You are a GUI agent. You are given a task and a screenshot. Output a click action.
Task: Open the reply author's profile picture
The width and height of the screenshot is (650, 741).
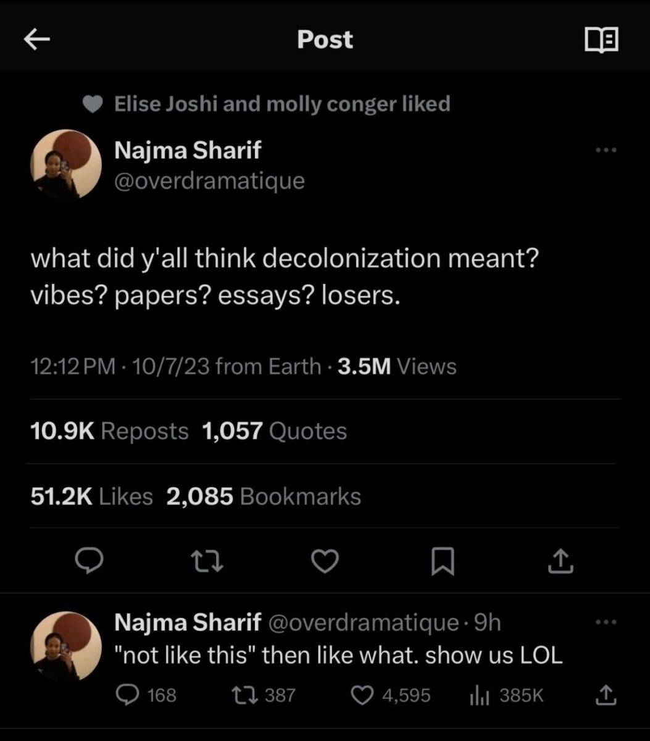[66, 646]
